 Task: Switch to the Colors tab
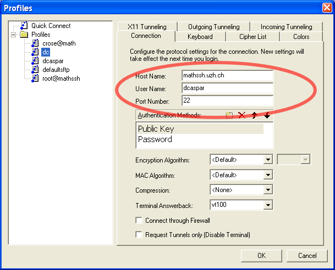(301, 37)
